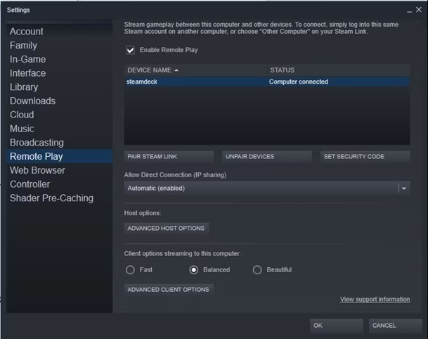Viewport: 428px width, 339px height.
Task: Click the UNPAIR DEVICES button
Action: pos(267,157)
